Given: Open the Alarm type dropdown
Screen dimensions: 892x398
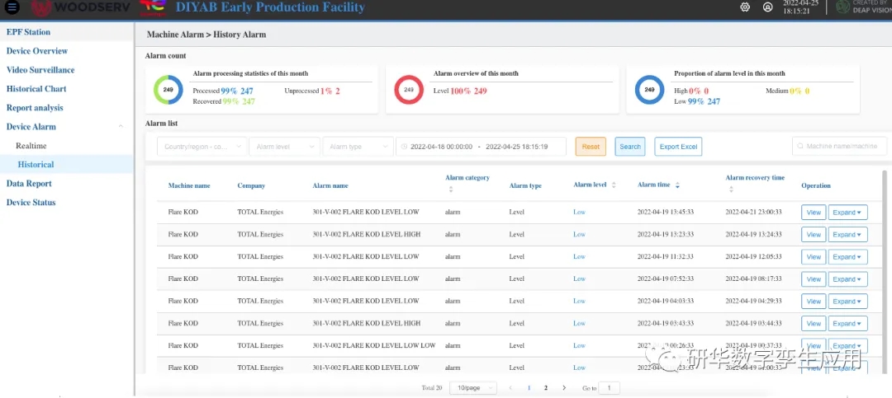Looking at the screenshot, I should (357, 147).
